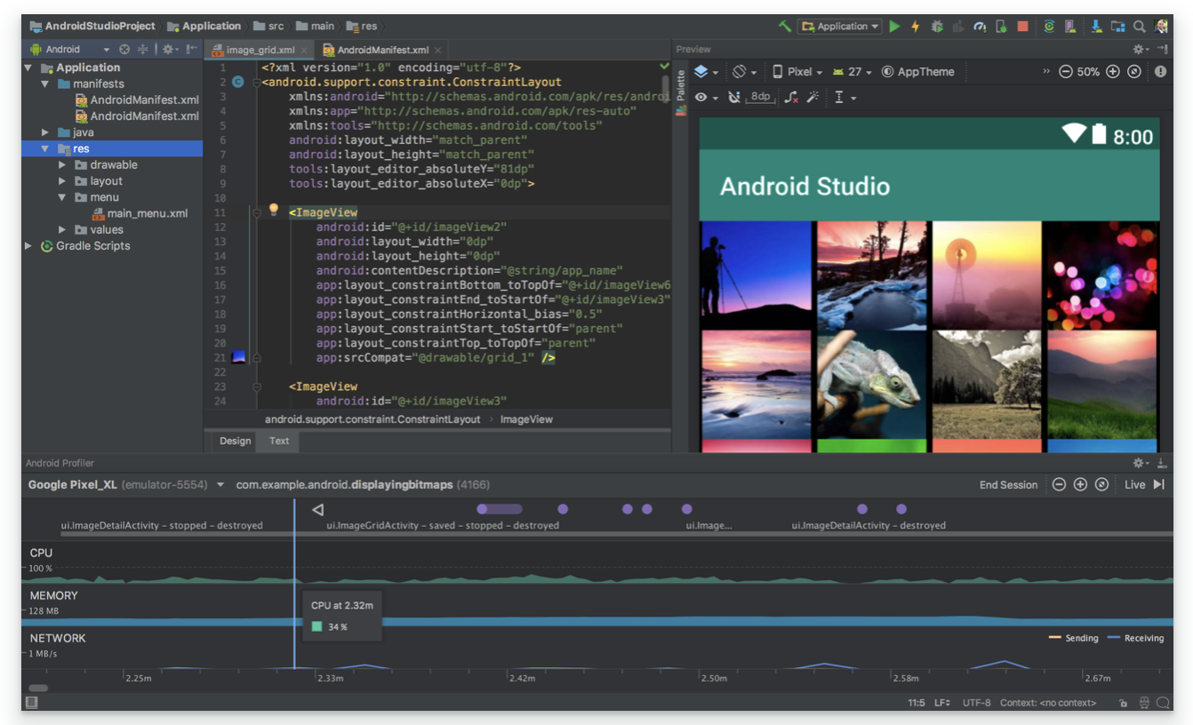Switch to the AndroidManifest.xml editor tab
The height and width of the screenshot is (725, 1193).
[x=381, y=50]
